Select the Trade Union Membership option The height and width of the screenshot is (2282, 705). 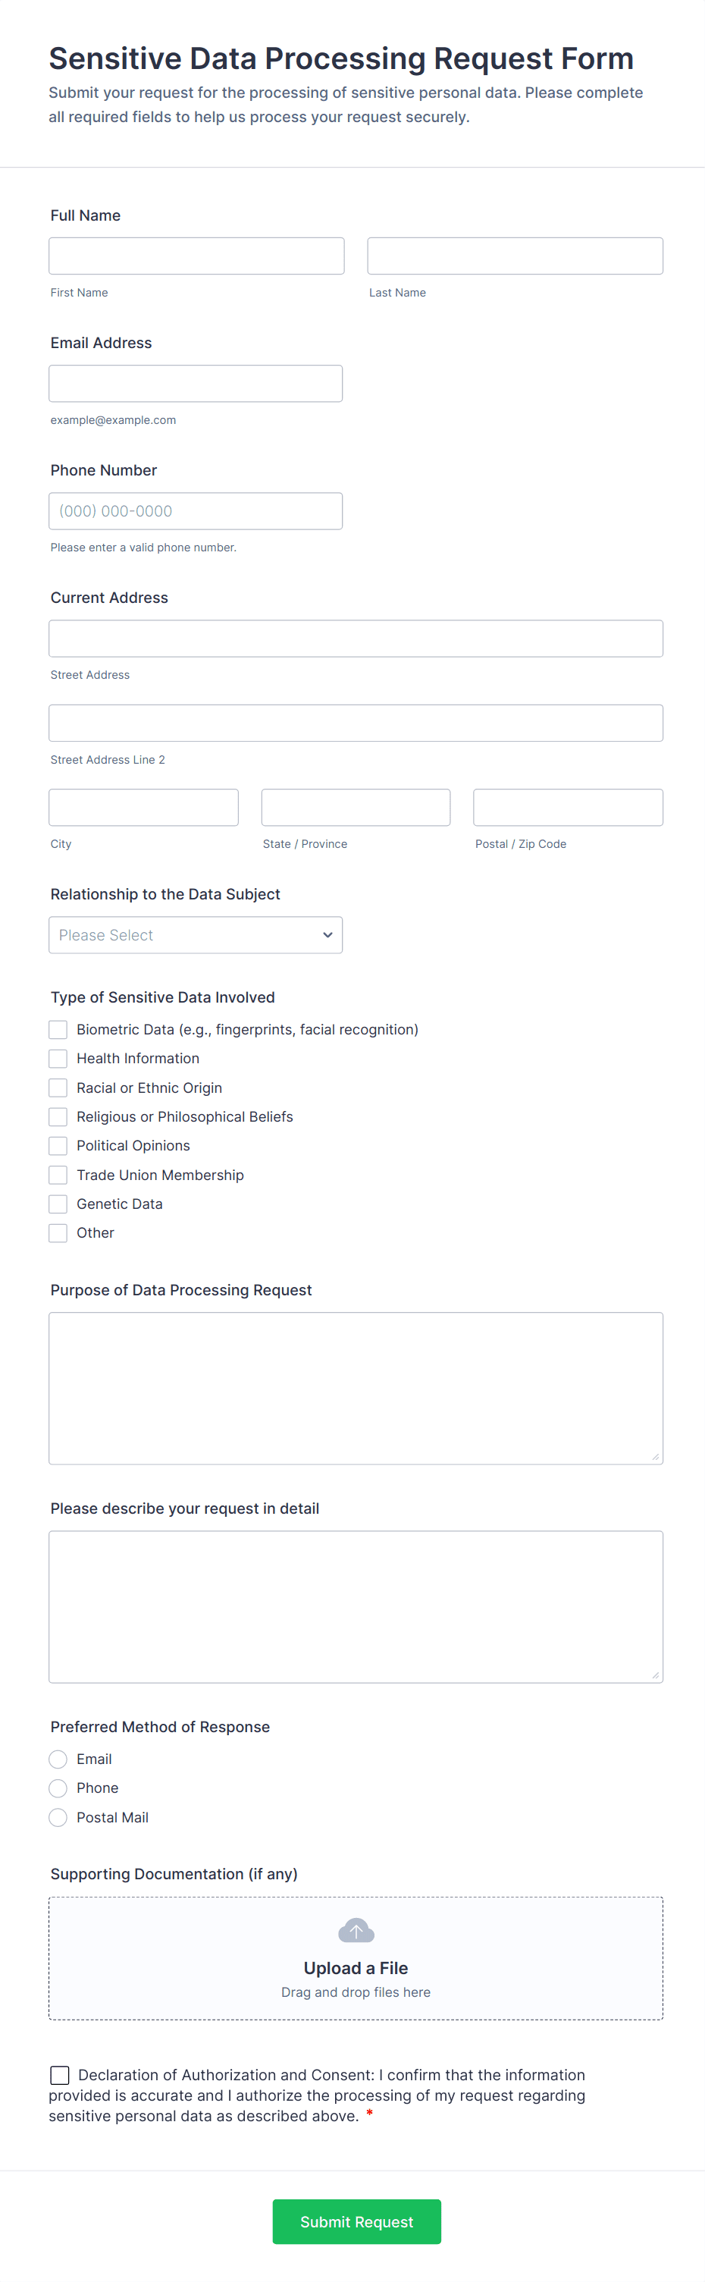pos(58,1175)
